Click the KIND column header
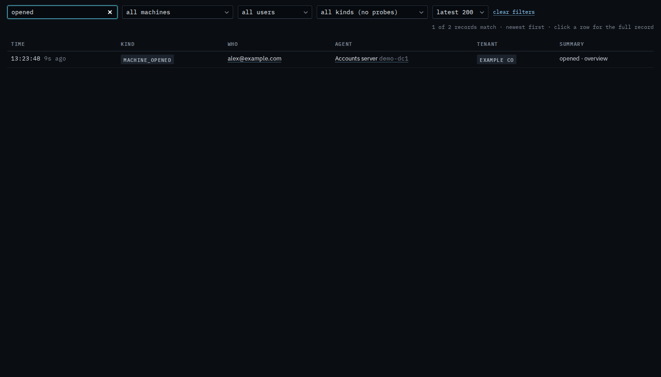The width and height of the screenshot is (661, 377). pos(128,44)
